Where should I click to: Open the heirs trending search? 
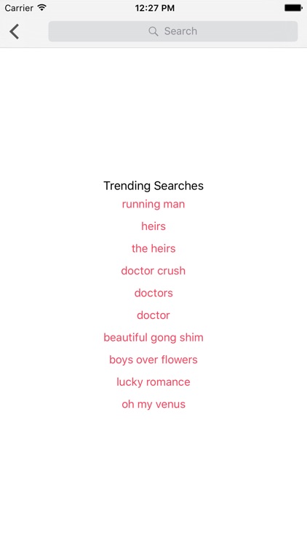click(153, 226)
